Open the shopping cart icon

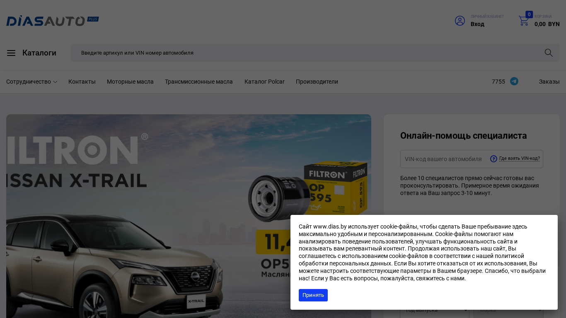click(524, 21)
